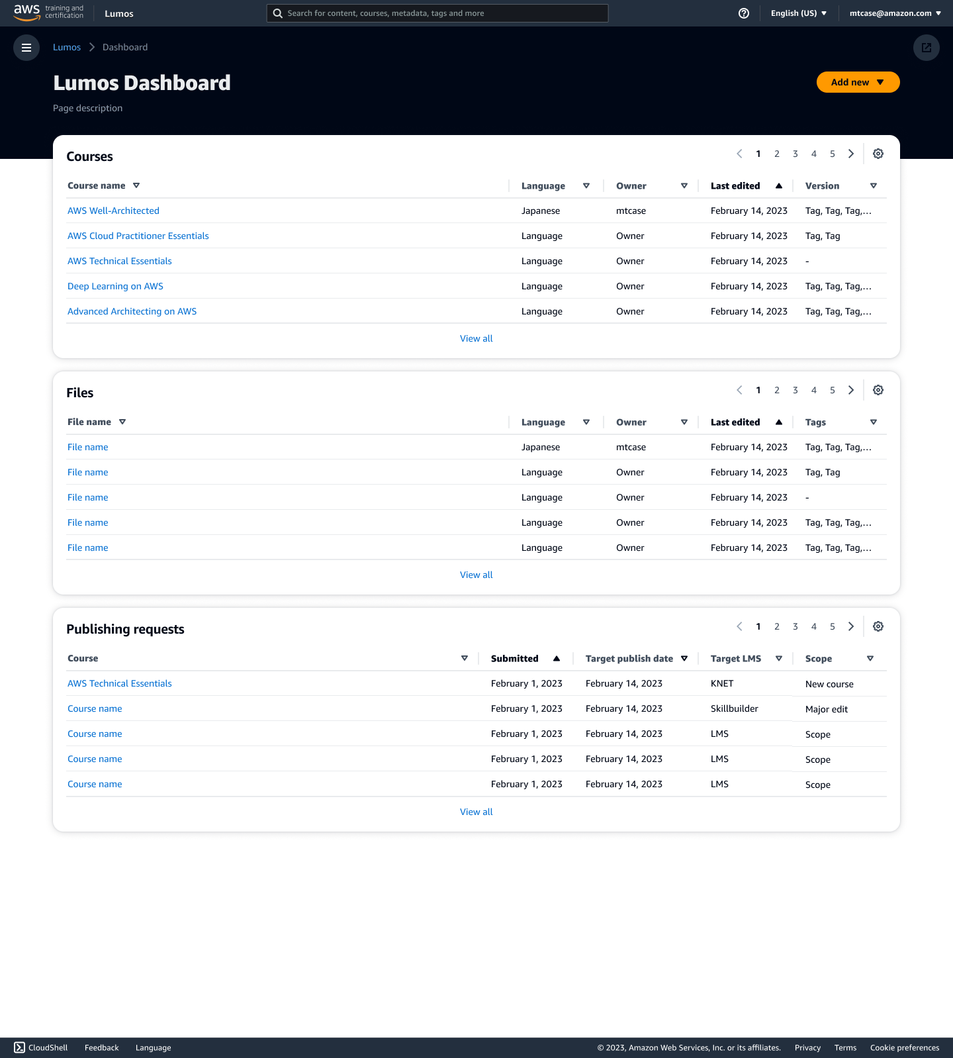Open the English (US) language dropdown
953x1058 pixels.
799,13
